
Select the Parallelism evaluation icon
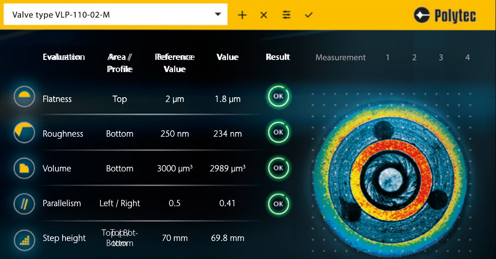[24, 204]
